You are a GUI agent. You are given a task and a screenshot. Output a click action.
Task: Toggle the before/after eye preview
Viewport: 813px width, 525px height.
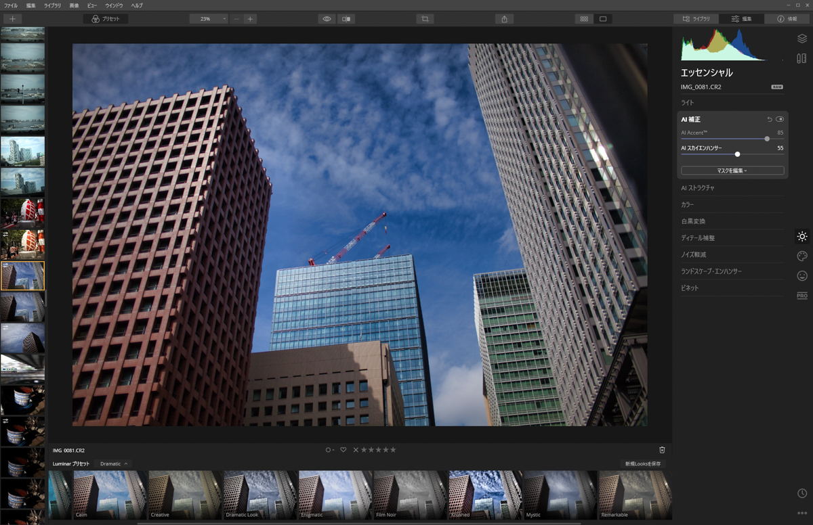tap(327, 19)
